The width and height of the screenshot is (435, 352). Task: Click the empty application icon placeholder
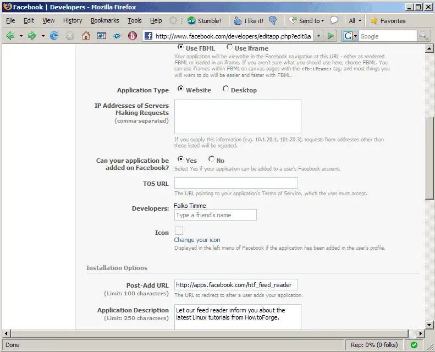(179, 231)
